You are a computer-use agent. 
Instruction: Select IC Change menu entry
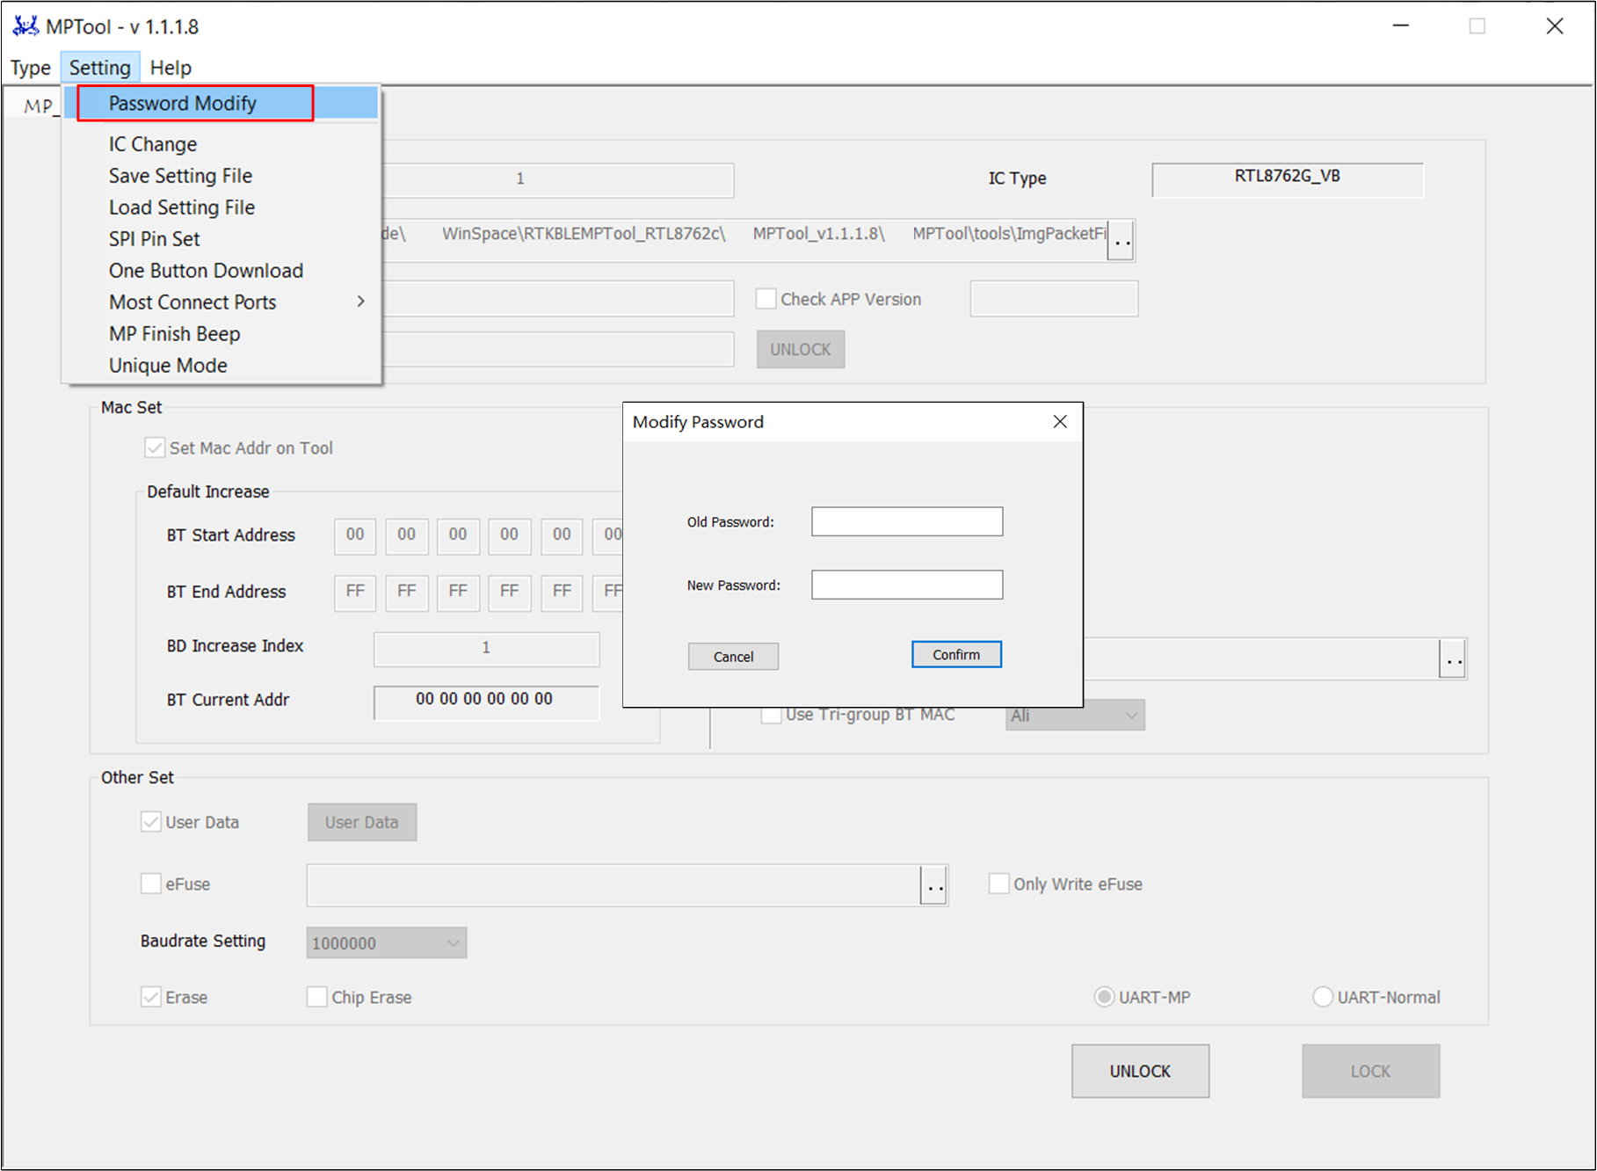click(x=153, y=144)
